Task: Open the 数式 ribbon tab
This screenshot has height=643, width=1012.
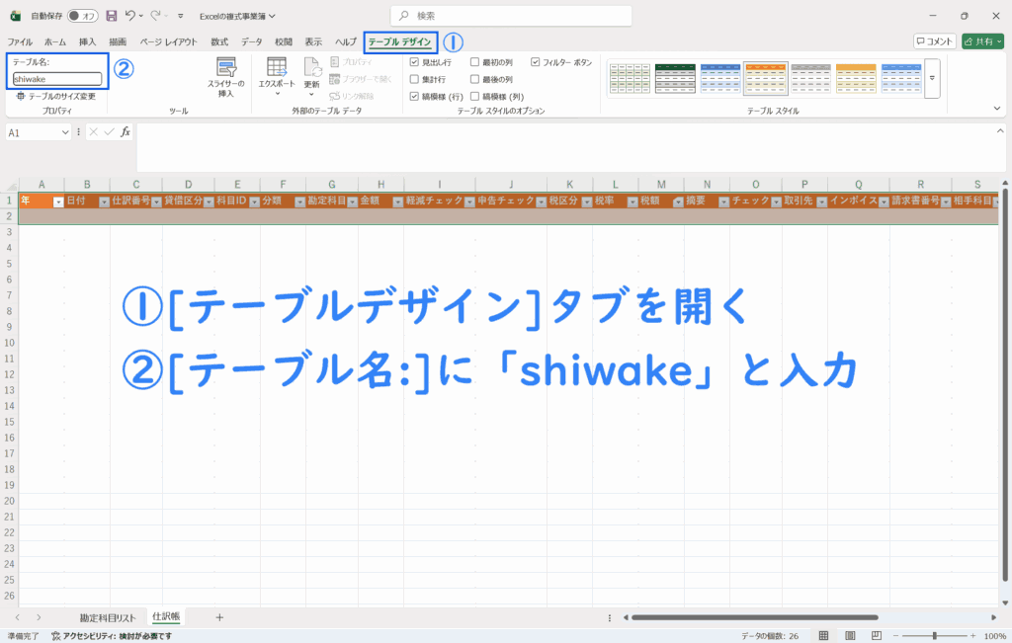Action: 219,41
